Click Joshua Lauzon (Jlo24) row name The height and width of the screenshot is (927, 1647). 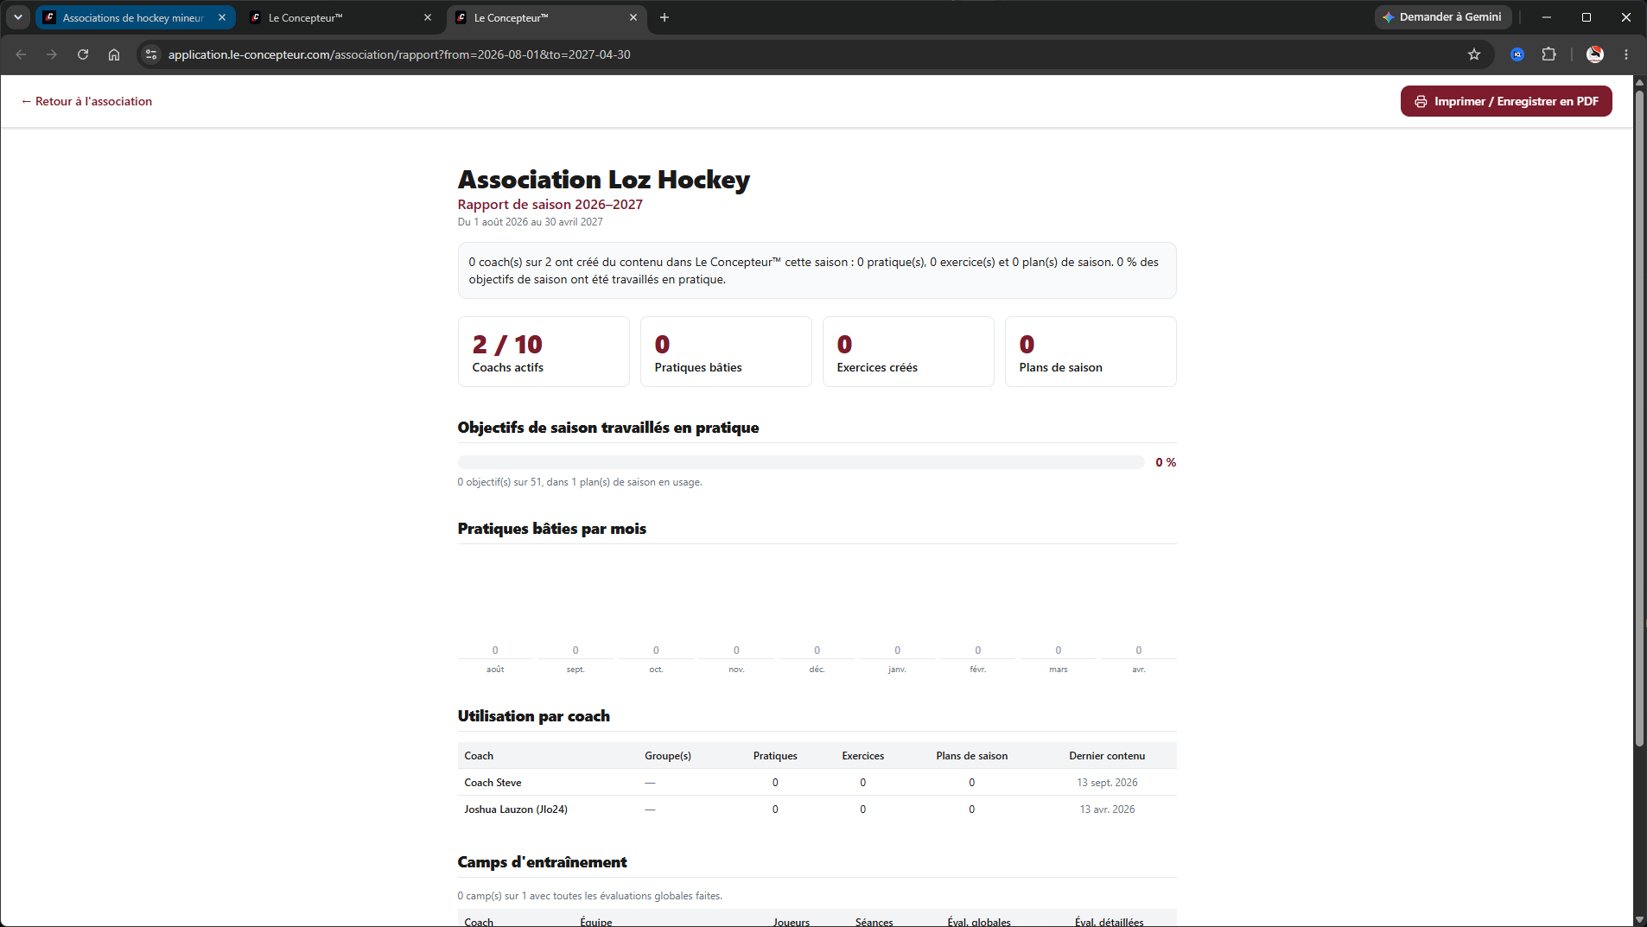pyautogui.click(x=516, y=810)
